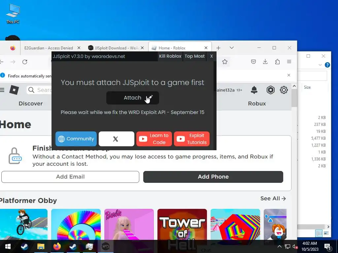The image size is (338, 253).
Task: Switch to the E2Guardian - Access Denied tab
Action: [49, 48]
